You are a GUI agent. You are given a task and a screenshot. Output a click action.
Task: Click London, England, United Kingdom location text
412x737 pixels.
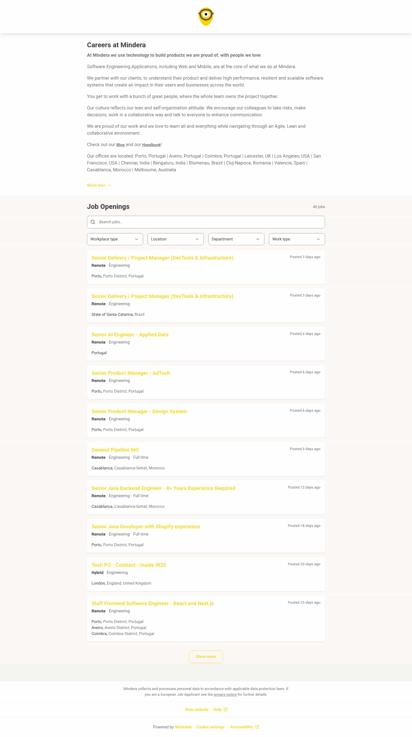121,583
